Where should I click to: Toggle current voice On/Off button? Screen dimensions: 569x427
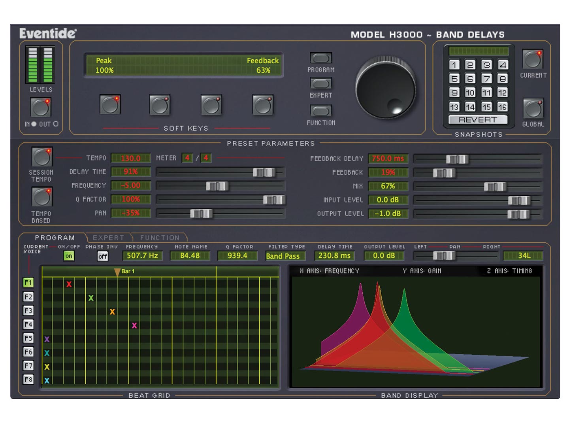click(x=69, y=256)
